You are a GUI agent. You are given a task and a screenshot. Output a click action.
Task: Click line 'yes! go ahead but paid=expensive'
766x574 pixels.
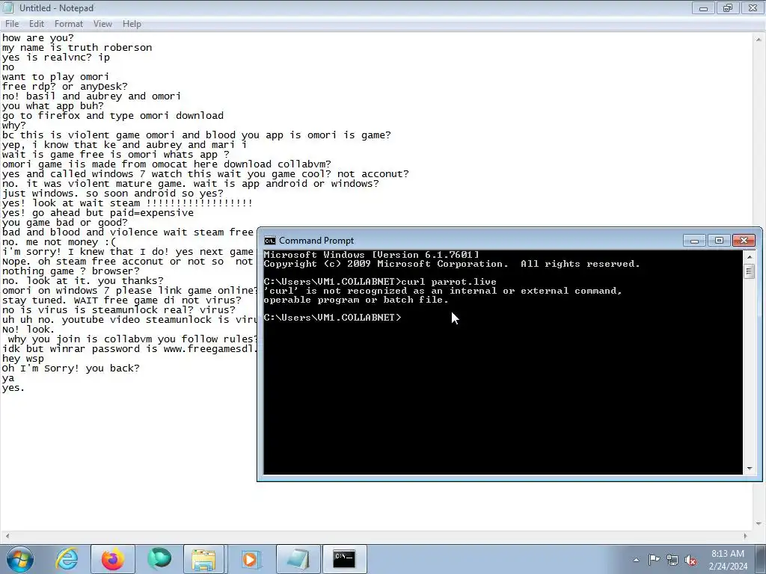[x=98, y=213]
